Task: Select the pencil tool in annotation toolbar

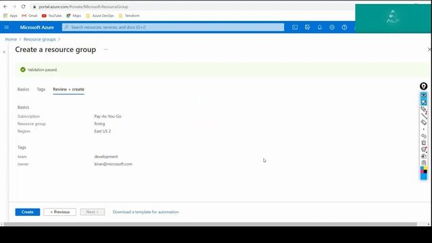Action: tap(424, 109)
